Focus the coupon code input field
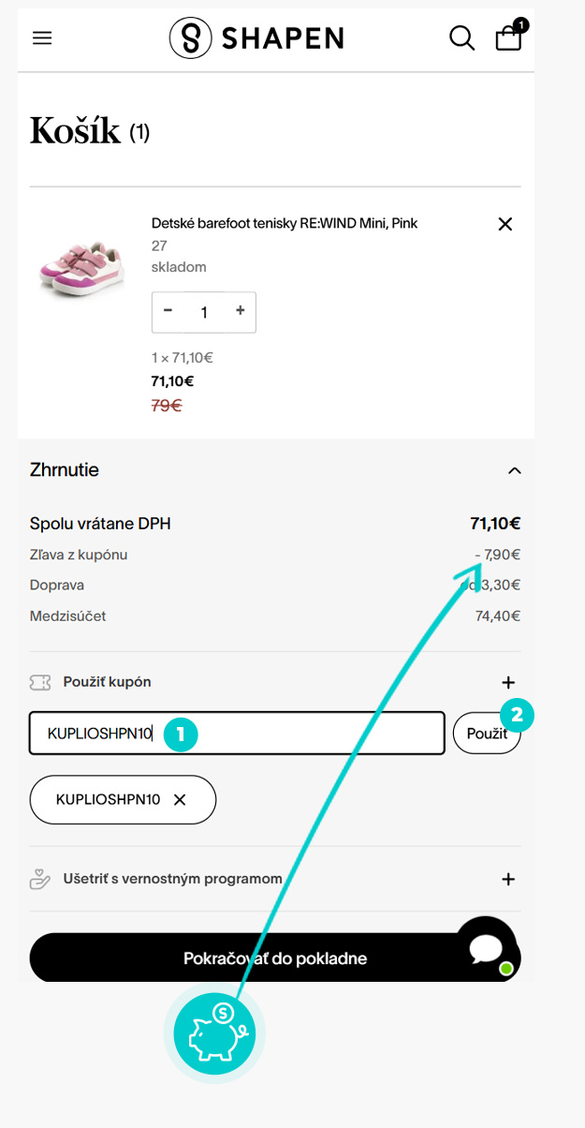Viewport: 585px width, 1128px height. pos(237,734)
